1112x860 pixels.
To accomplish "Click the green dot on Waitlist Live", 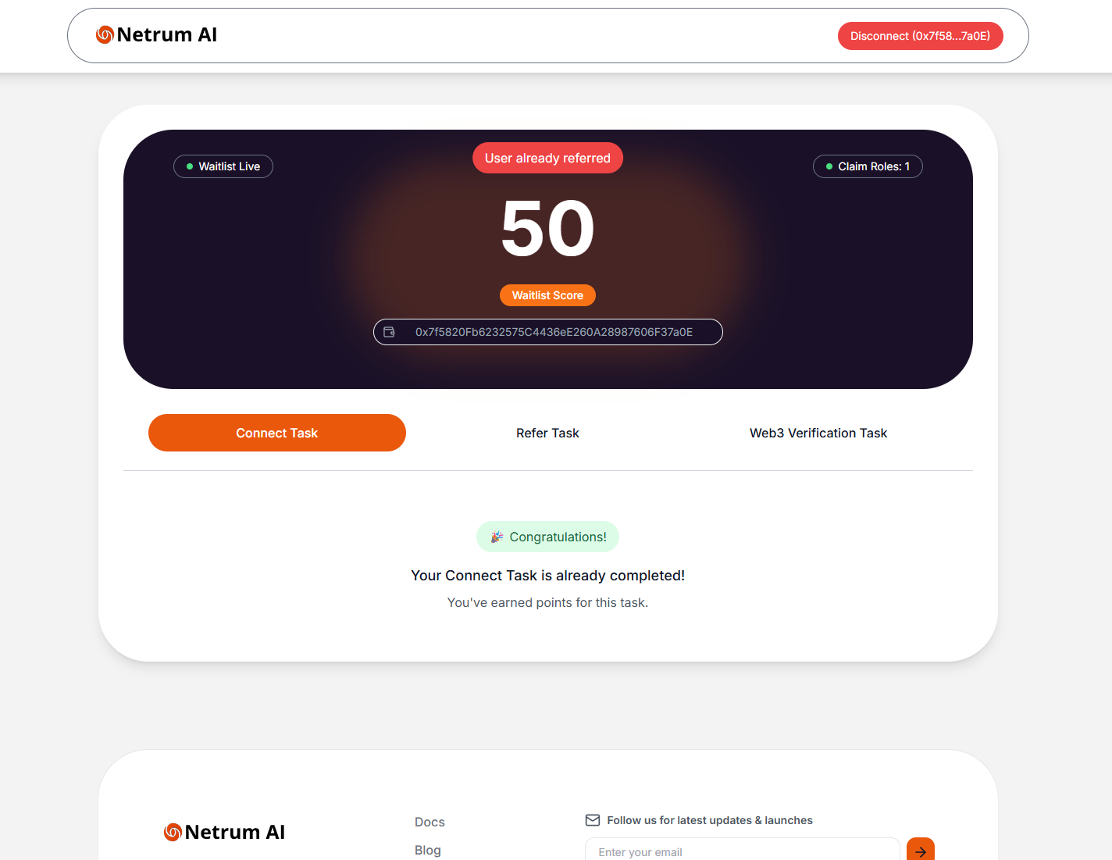I will [x=190, y=166].
